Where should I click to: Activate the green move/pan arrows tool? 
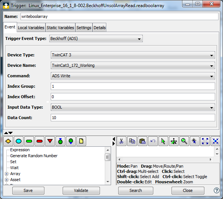tap(174, 141)
